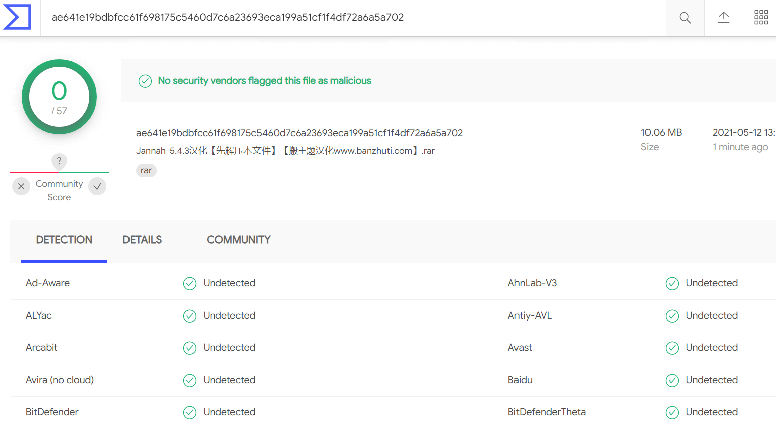The height and width of the screenshot is (426, 776).
Task: Click the VirusTotal sigma logo
Action: click(17, 17)
